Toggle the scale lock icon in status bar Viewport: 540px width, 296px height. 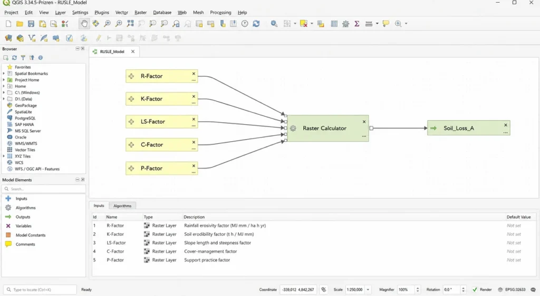click(x=324, y=290)
